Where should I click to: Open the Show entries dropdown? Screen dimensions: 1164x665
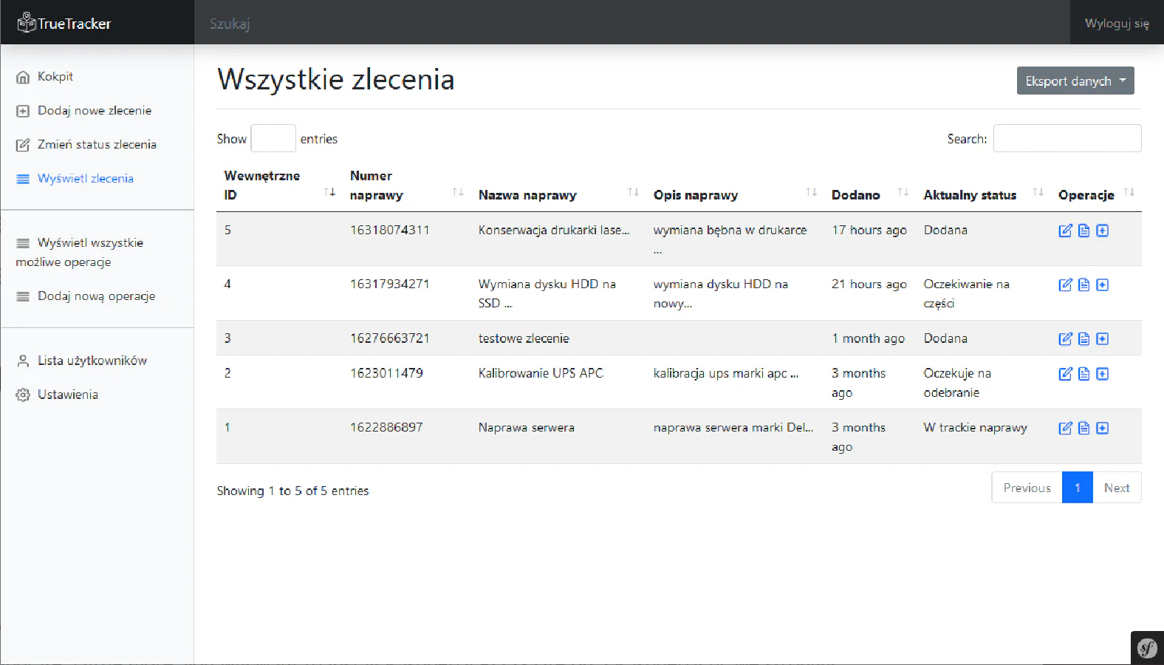[x=273, y=139]
